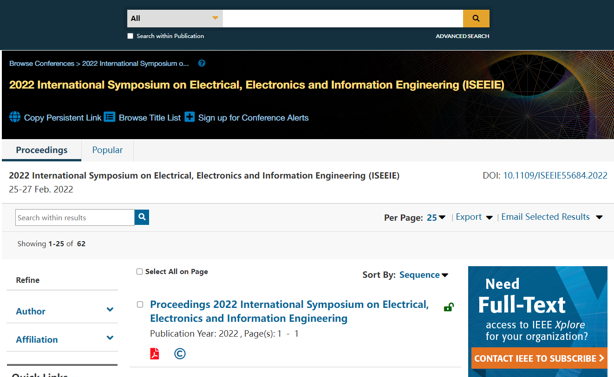Open the breadcrumb help question-mark icon
This screenshot has height=377, width=614.
pos(202,64)
